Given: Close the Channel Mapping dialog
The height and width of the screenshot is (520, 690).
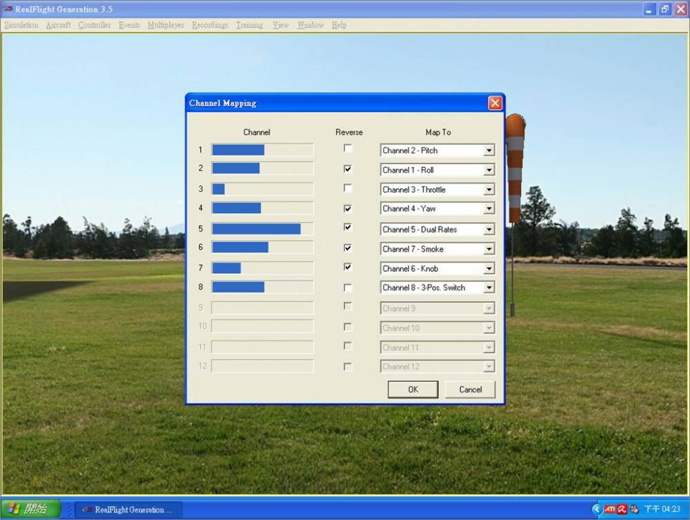Looking at the screenshot, I should pos(495,103).
